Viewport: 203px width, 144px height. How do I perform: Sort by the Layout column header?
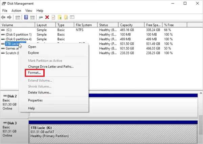45,25
